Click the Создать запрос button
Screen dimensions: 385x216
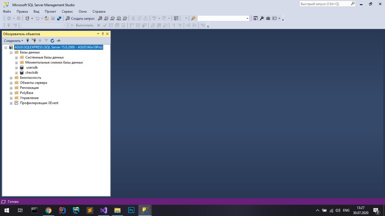coord(80,18)
